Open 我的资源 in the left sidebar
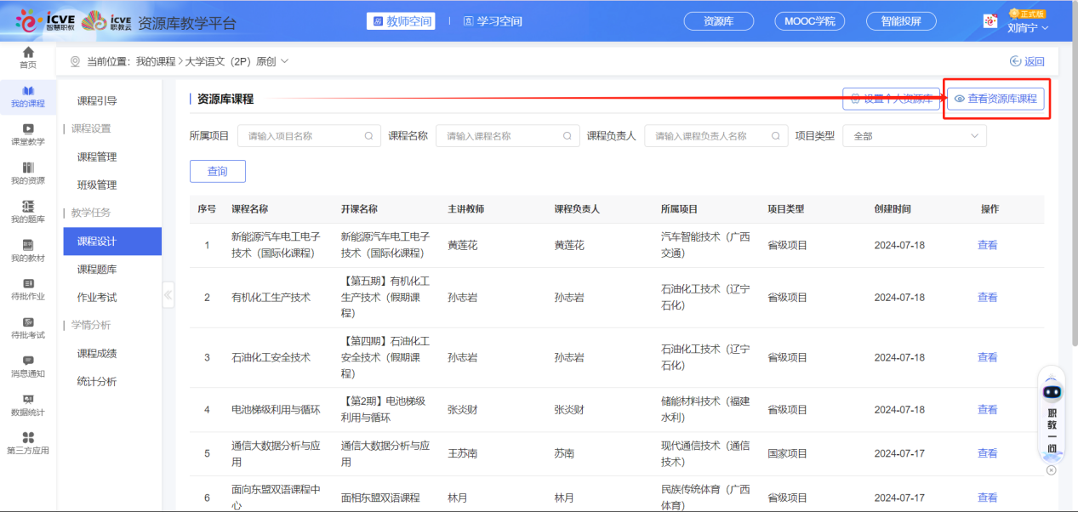 click(28, 174)
